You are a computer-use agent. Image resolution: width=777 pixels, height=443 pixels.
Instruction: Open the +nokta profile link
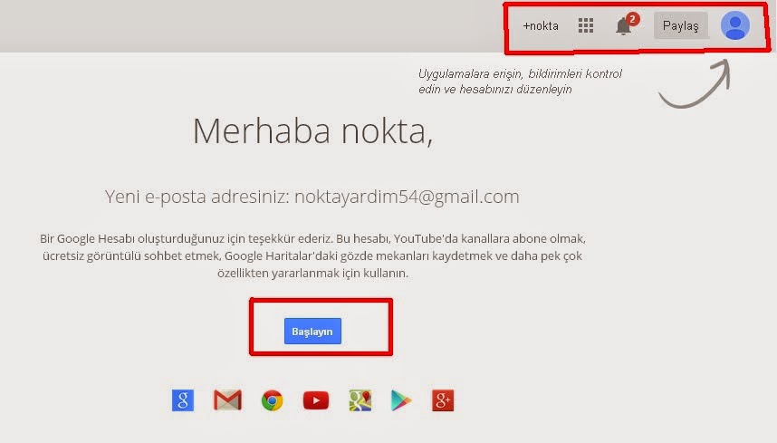[x=541, y=25]
